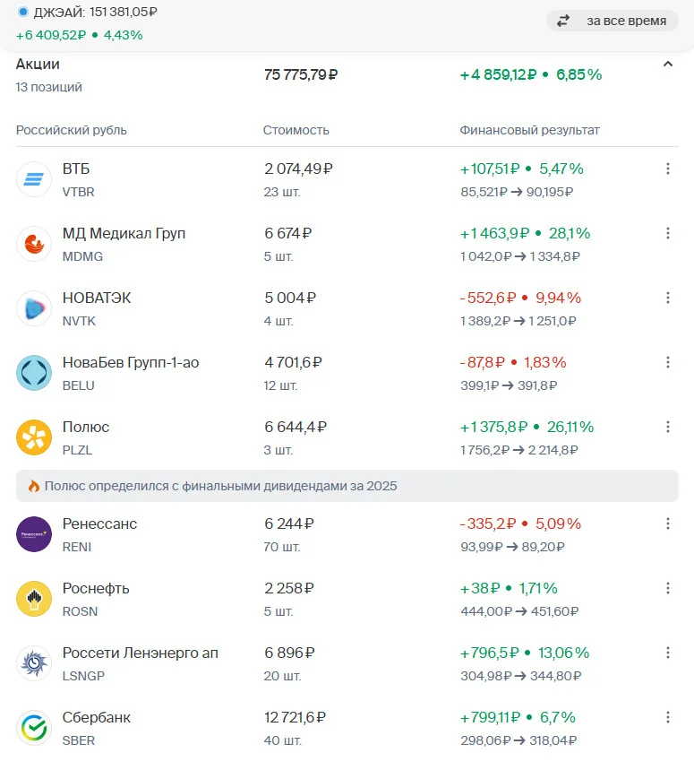
Task: Open the three-dot menu for Ренессанс
Action: click(x=667, y=523)
